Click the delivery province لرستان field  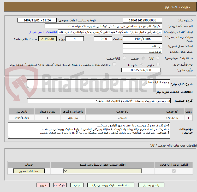[x=142, y=46]
